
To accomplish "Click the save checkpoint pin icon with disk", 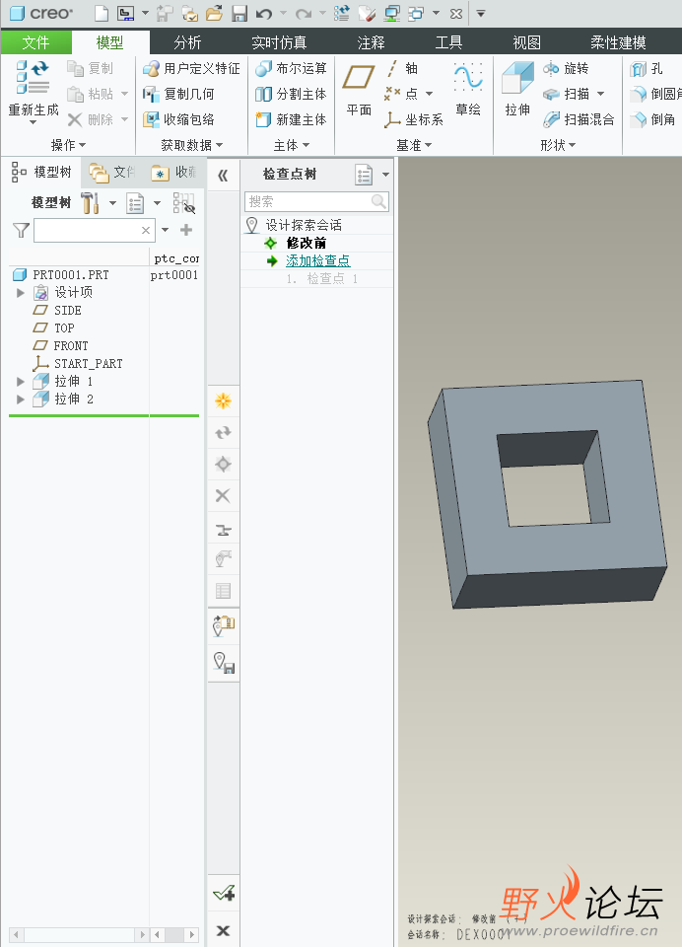I will tap(224, 663).
